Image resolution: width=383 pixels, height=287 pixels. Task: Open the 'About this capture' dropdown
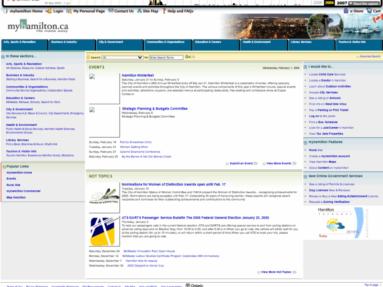point(364,3)
